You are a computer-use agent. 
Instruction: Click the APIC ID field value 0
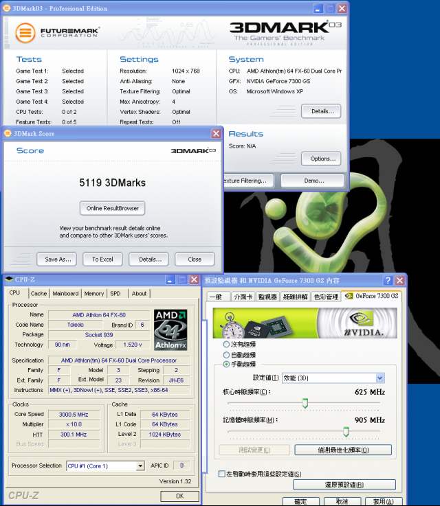(x=181, y=465)
